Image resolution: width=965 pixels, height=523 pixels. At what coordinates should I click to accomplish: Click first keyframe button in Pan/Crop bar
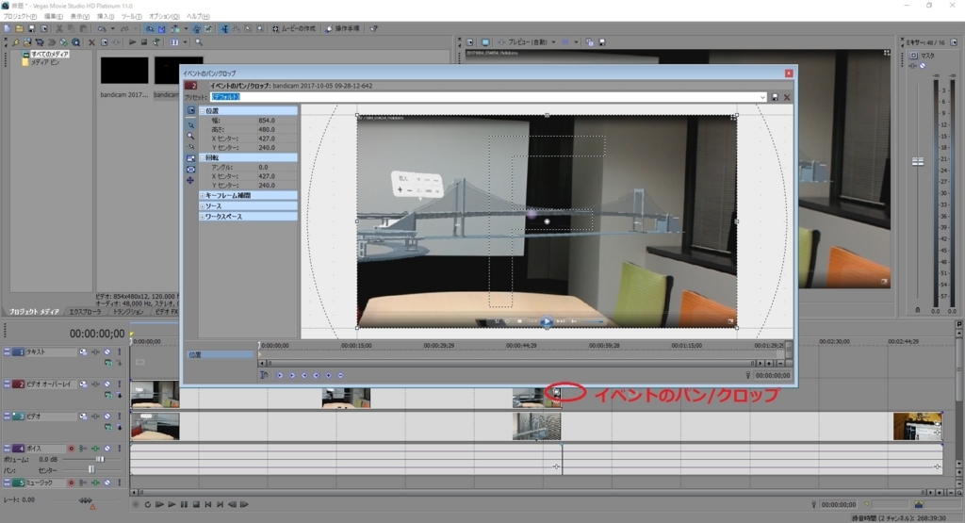point(280,375)
